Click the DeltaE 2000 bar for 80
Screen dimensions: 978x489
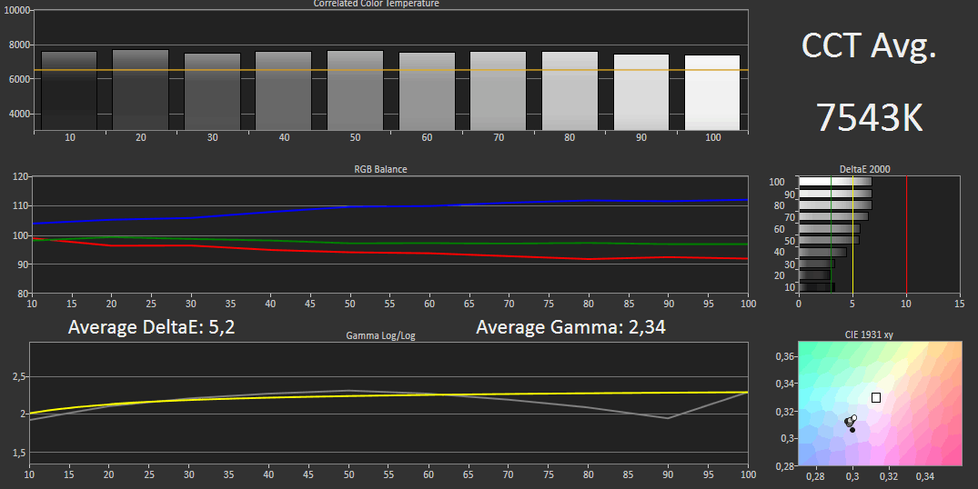pos(835,205)
